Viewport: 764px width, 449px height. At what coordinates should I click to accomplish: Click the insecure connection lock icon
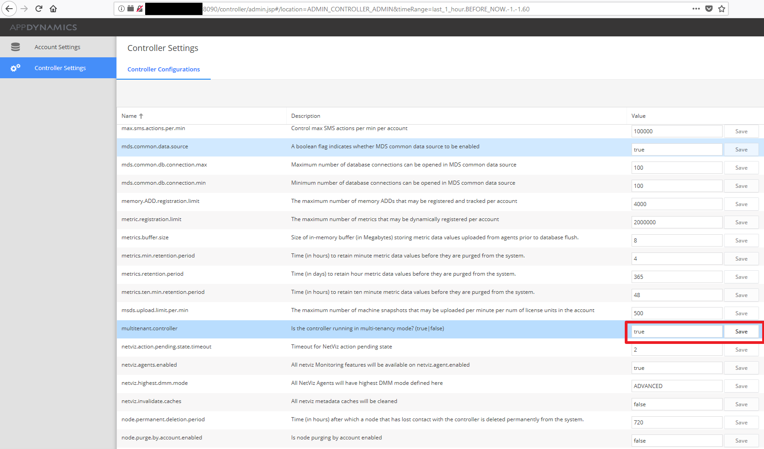[140, 9]
